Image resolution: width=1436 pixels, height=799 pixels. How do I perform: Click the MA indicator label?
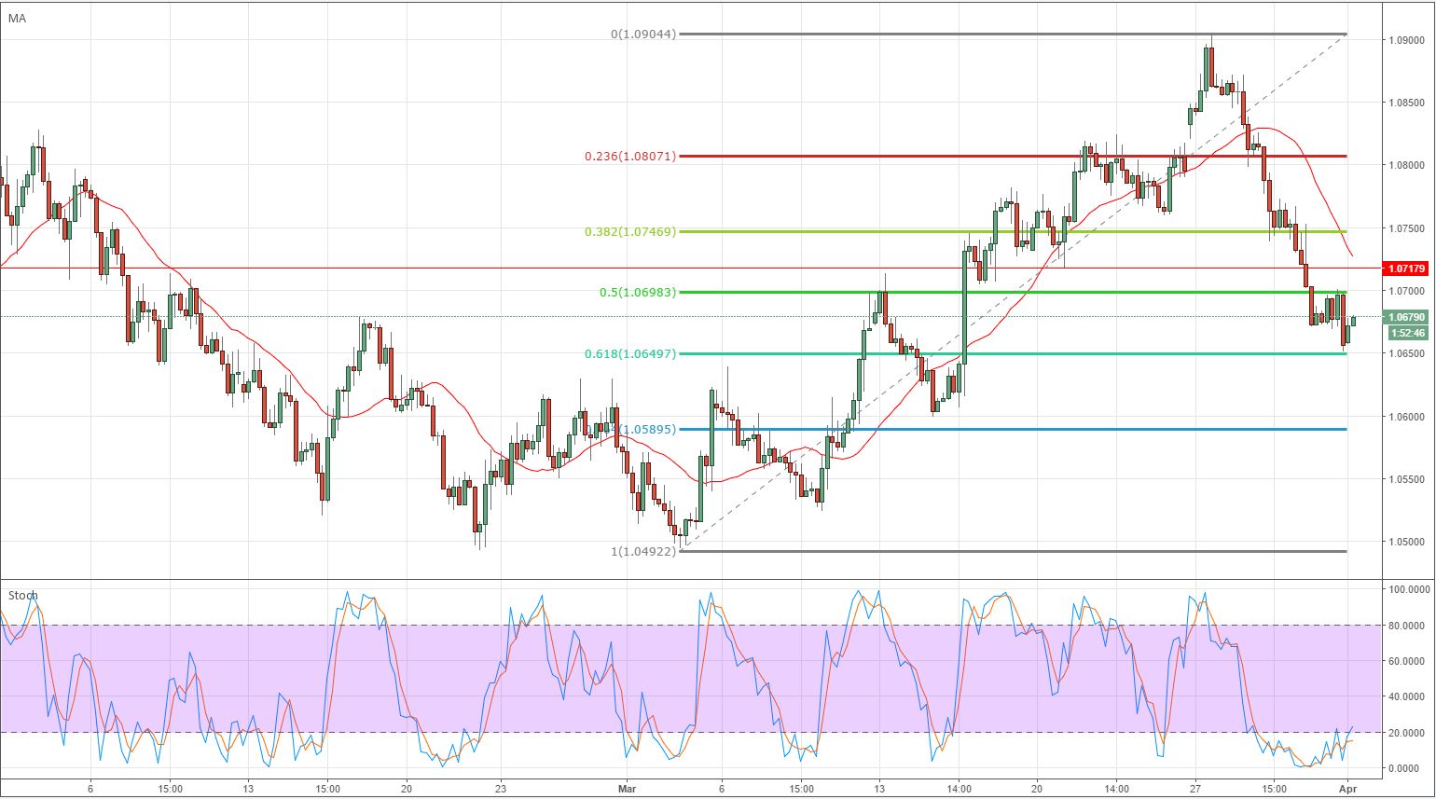point(17,18)
